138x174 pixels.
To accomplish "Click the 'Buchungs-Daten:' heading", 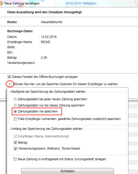I will click(x=20, y=31).
